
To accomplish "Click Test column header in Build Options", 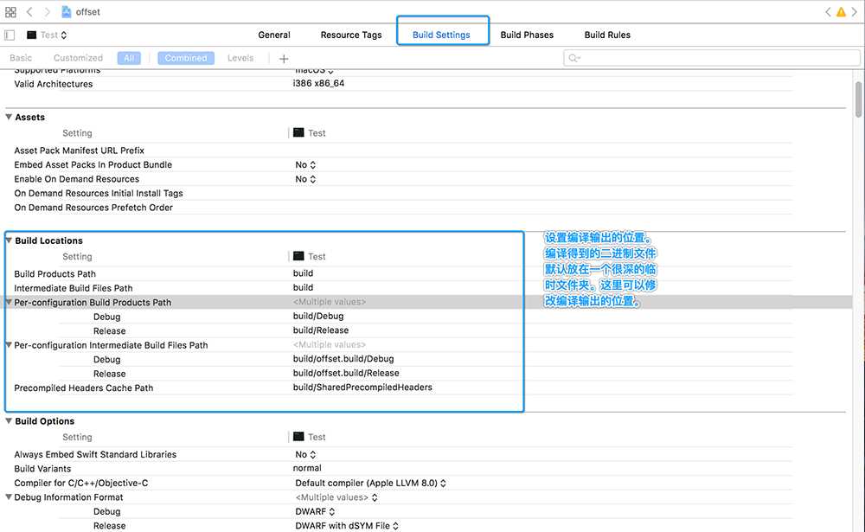I will pyautogui.click(x=310, y=437).
